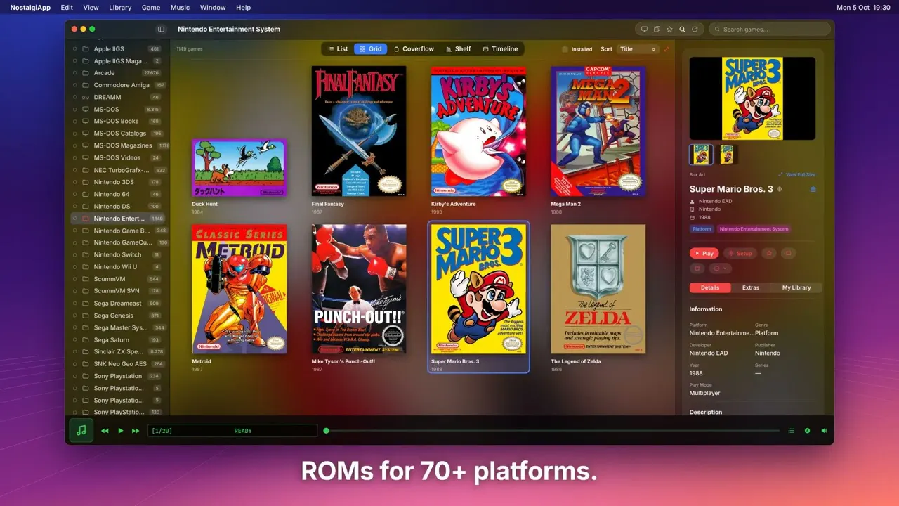899x506 pixels.
Task: Toggle the sidebar panel icon
Action: coord(161,29)
